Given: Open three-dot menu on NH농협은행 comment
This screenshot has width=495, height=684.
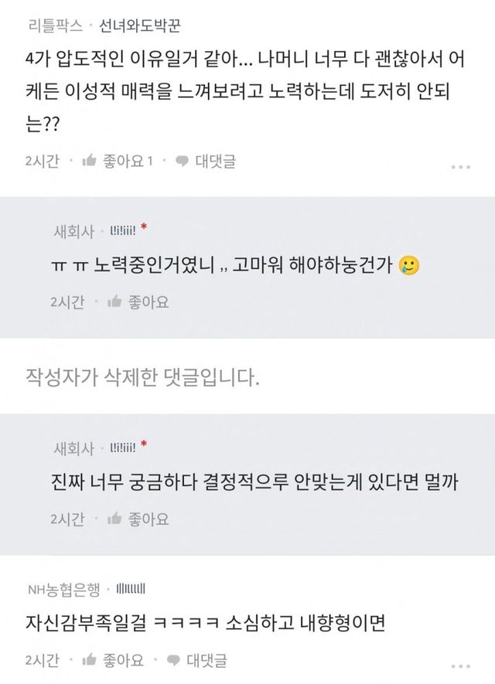Looking at the screenshot, I should [460, 665].
